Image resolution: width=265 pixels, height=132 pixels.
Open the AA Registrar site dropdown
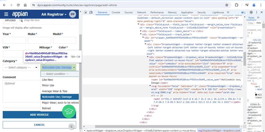pyautogui.click(x=54, y=14)
